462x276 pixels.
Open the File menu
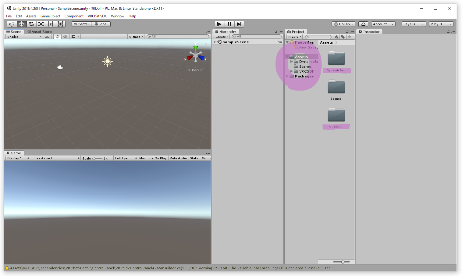pyautogui.click(x=9, y=16)
